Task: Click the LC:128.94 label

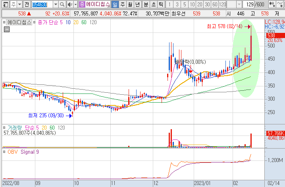Action: pos(275,22)
